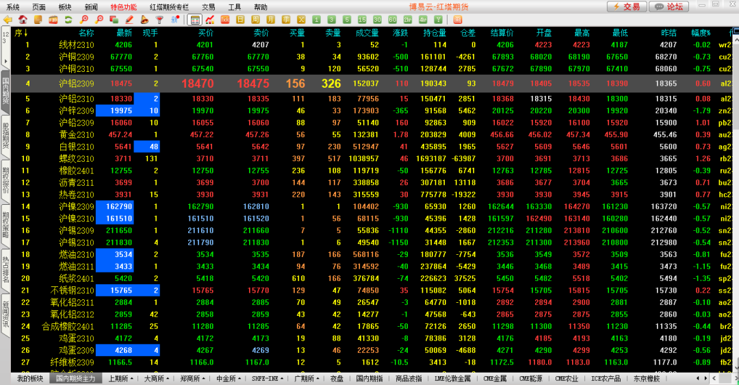Click the 论坛 forum button
739x385 pixels.
(668, 7)
